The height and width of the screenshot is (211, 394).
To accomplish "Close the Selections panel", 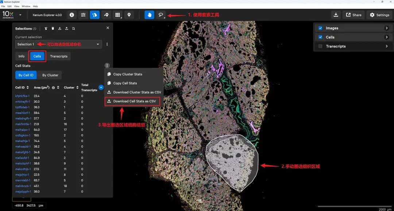I will point(108,28).
